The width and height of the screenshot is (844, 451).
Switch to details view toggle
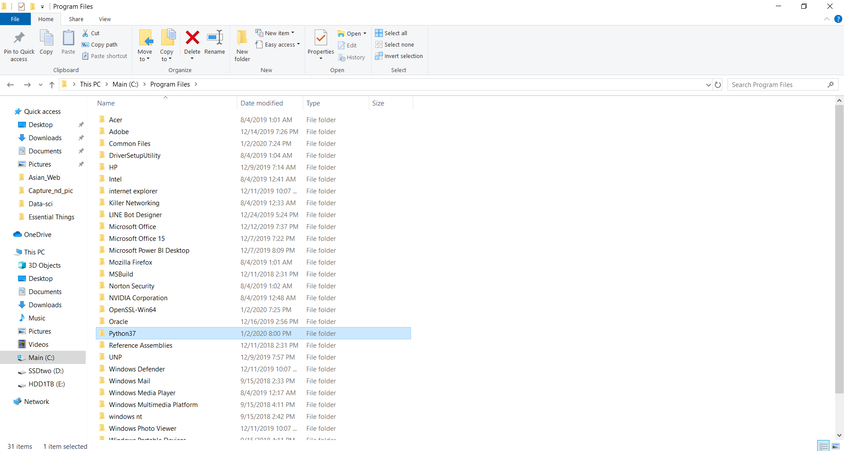coord(824,446)
